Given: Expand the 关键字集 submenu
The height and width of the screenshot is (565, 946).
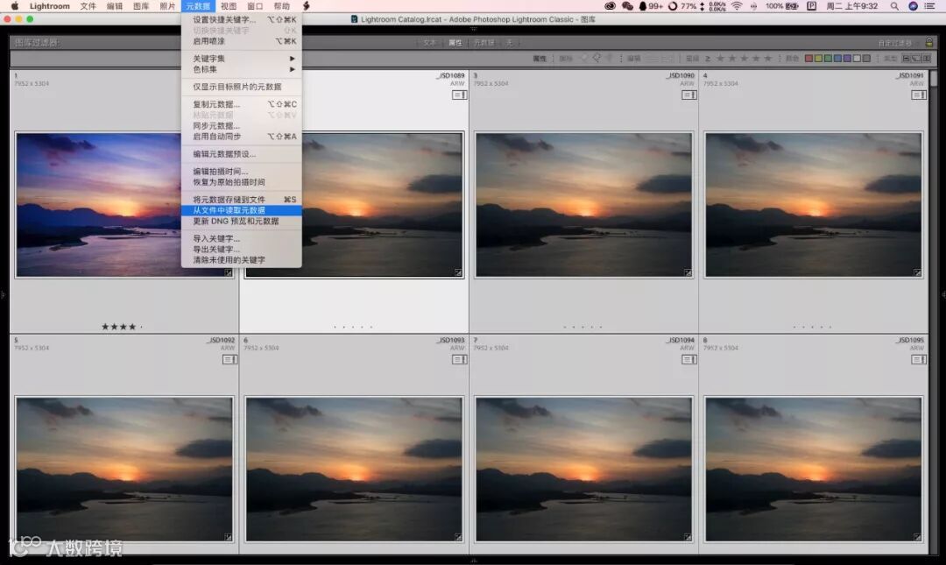Looking at the screenshot, I should click(x=242, y=59).
